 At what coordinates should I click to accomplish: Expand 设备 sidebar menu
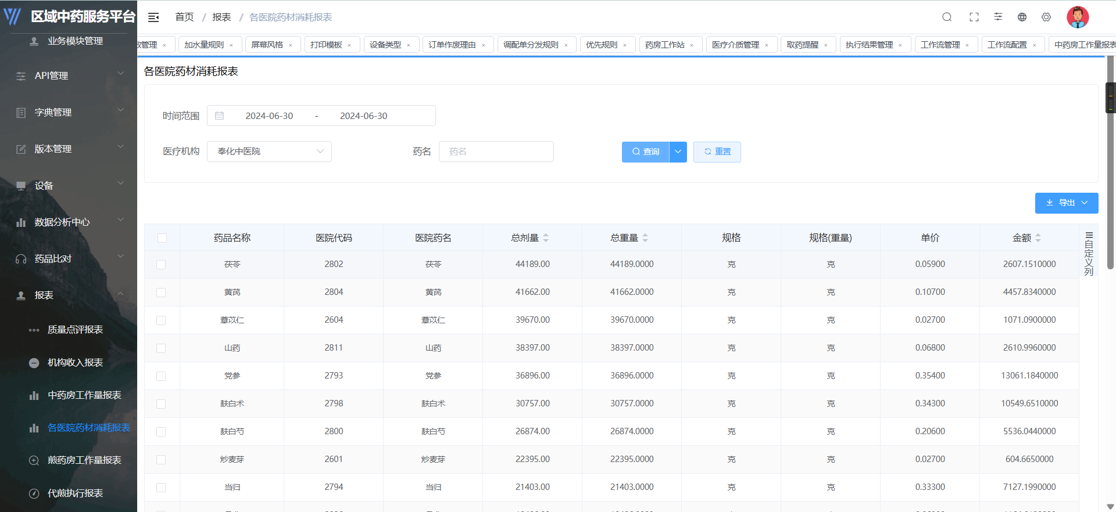click(69, 185)
